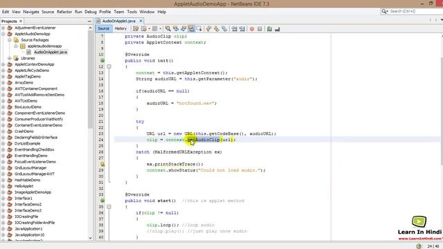Expand the ArrayDemo project
443x249 pixels.
click(3, 82)
